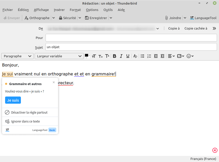Click the highlighted 'Je sui' error
The image size is (219, 162).
pyautogui.click(x=8, y=74)
